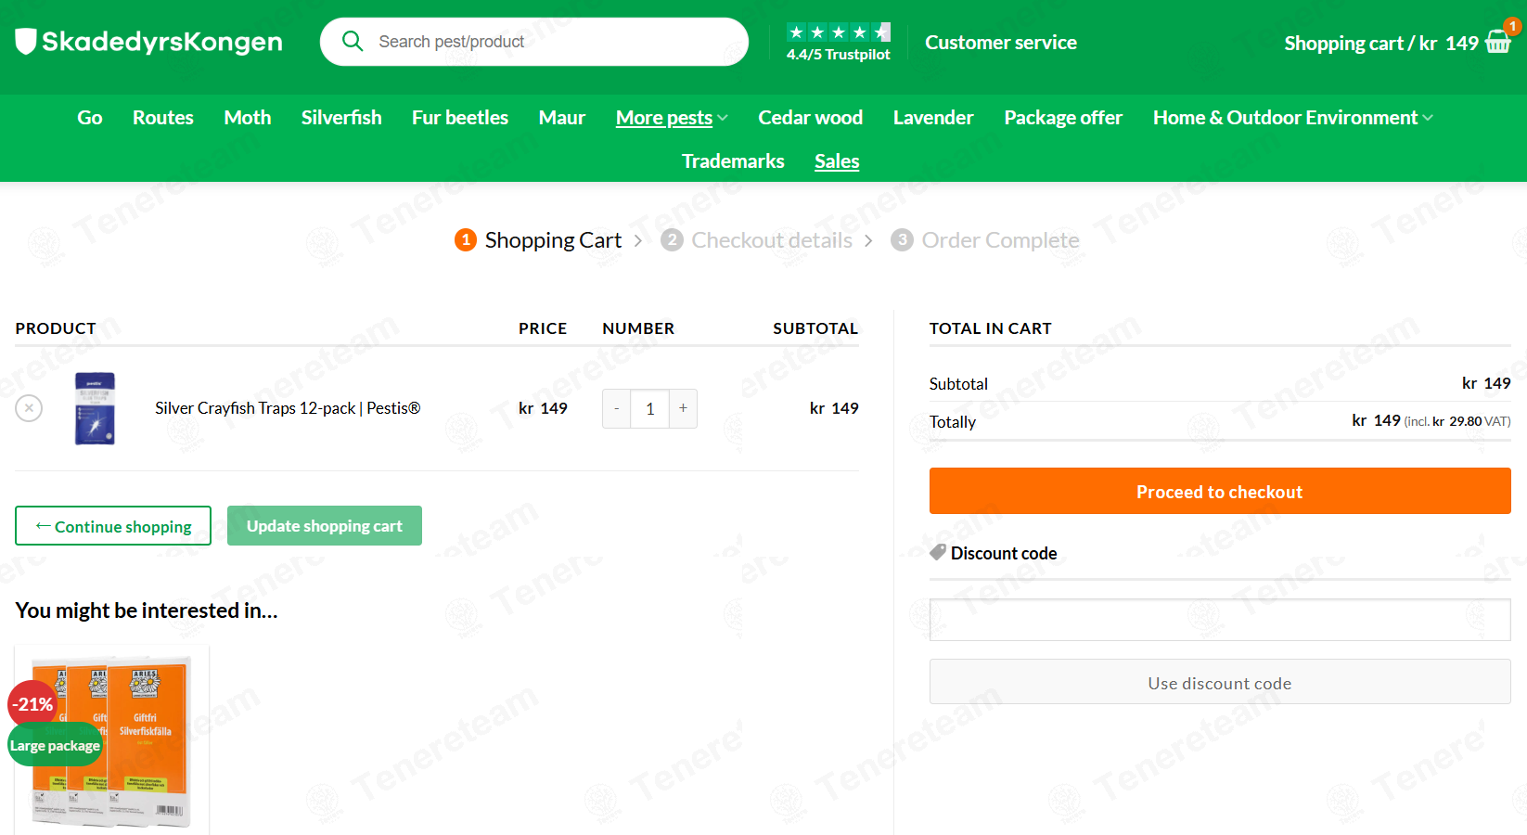Open the Silverfish category
Image resolution: width=1527 pixels, height=835 pixels.
pos(341,118)
